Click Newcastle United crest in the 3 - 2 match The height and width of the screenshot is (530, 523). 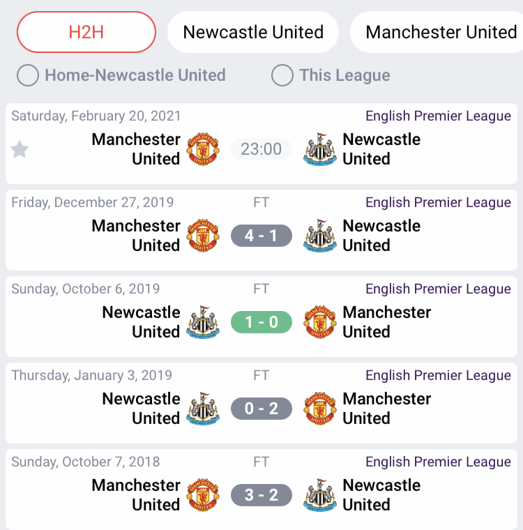coord(320,495)
